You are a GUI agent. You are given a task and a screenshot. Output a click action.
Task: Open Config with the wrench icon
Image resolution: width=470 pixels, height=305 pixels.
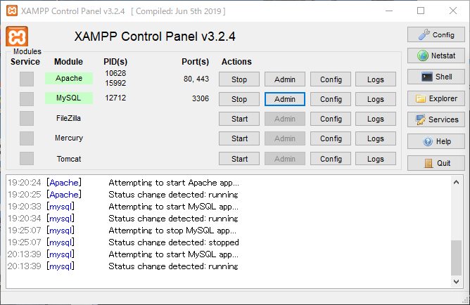[436, 34]
